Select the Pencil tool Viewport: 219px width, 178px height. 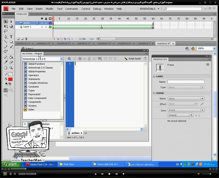click(5, 47)
